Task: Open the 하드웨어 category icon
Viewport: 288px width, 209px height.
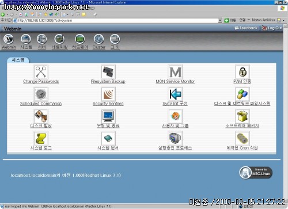Action: tap(80, 39)
